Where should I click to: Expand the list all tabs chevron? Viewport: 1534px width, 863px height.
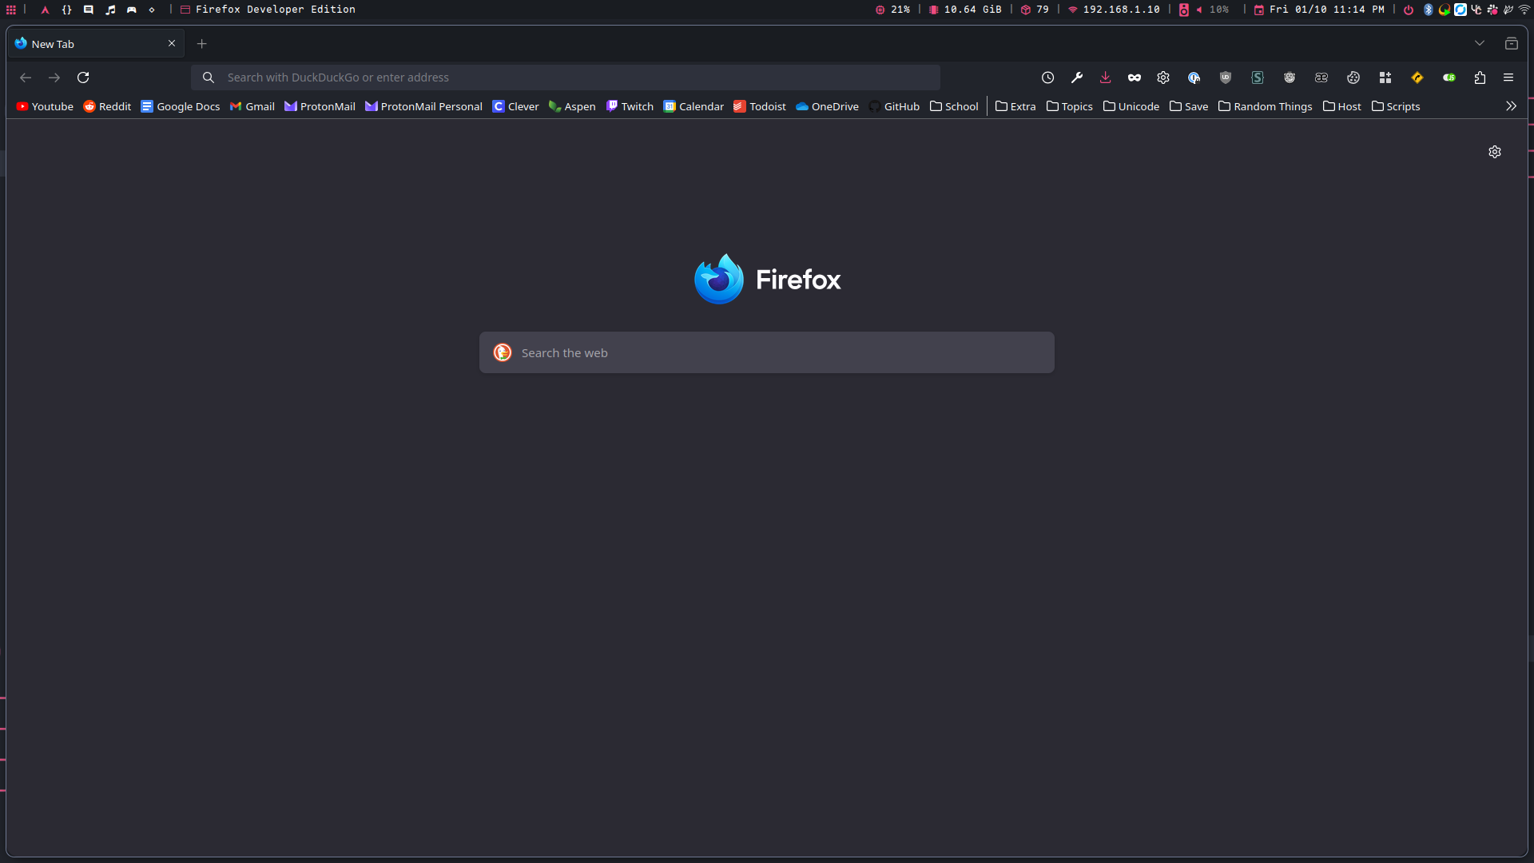click(1480, 44)
